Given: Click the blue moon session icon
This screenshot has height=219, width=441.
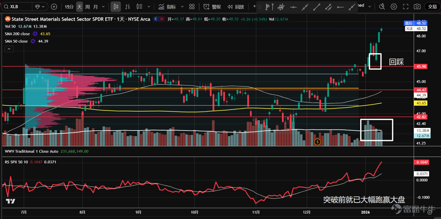Looking at the screenshot, I should pyautogui.click(x=156, y=19).
